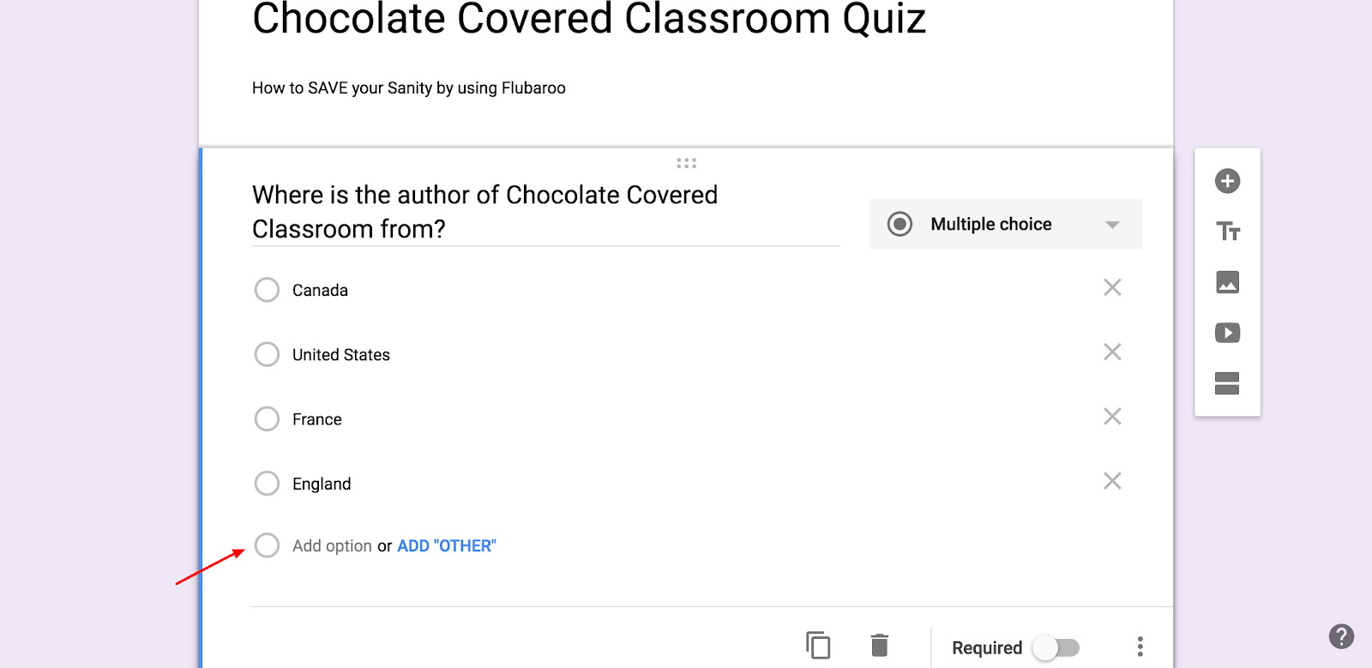Toggle the Required switch
The height and width of the screenshot is (668, 1372).
click(1056, 647)
